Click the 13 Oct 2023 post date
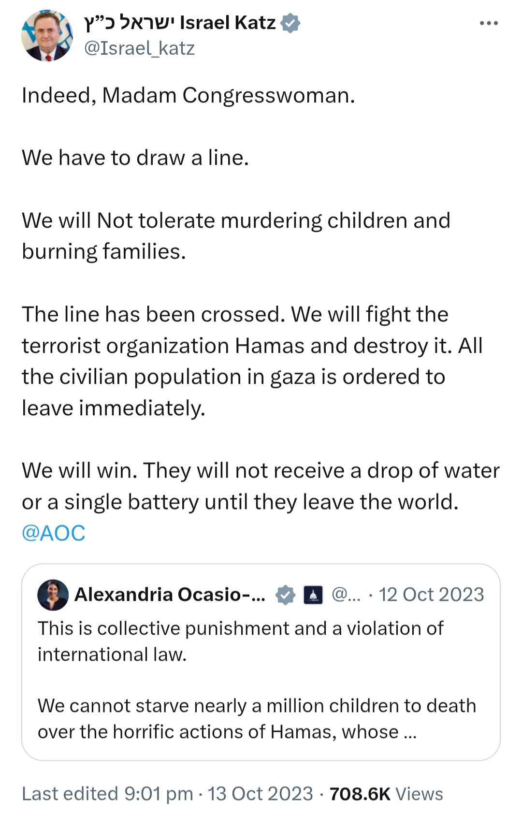The image size is (522, 815). [x=261, y=794]
